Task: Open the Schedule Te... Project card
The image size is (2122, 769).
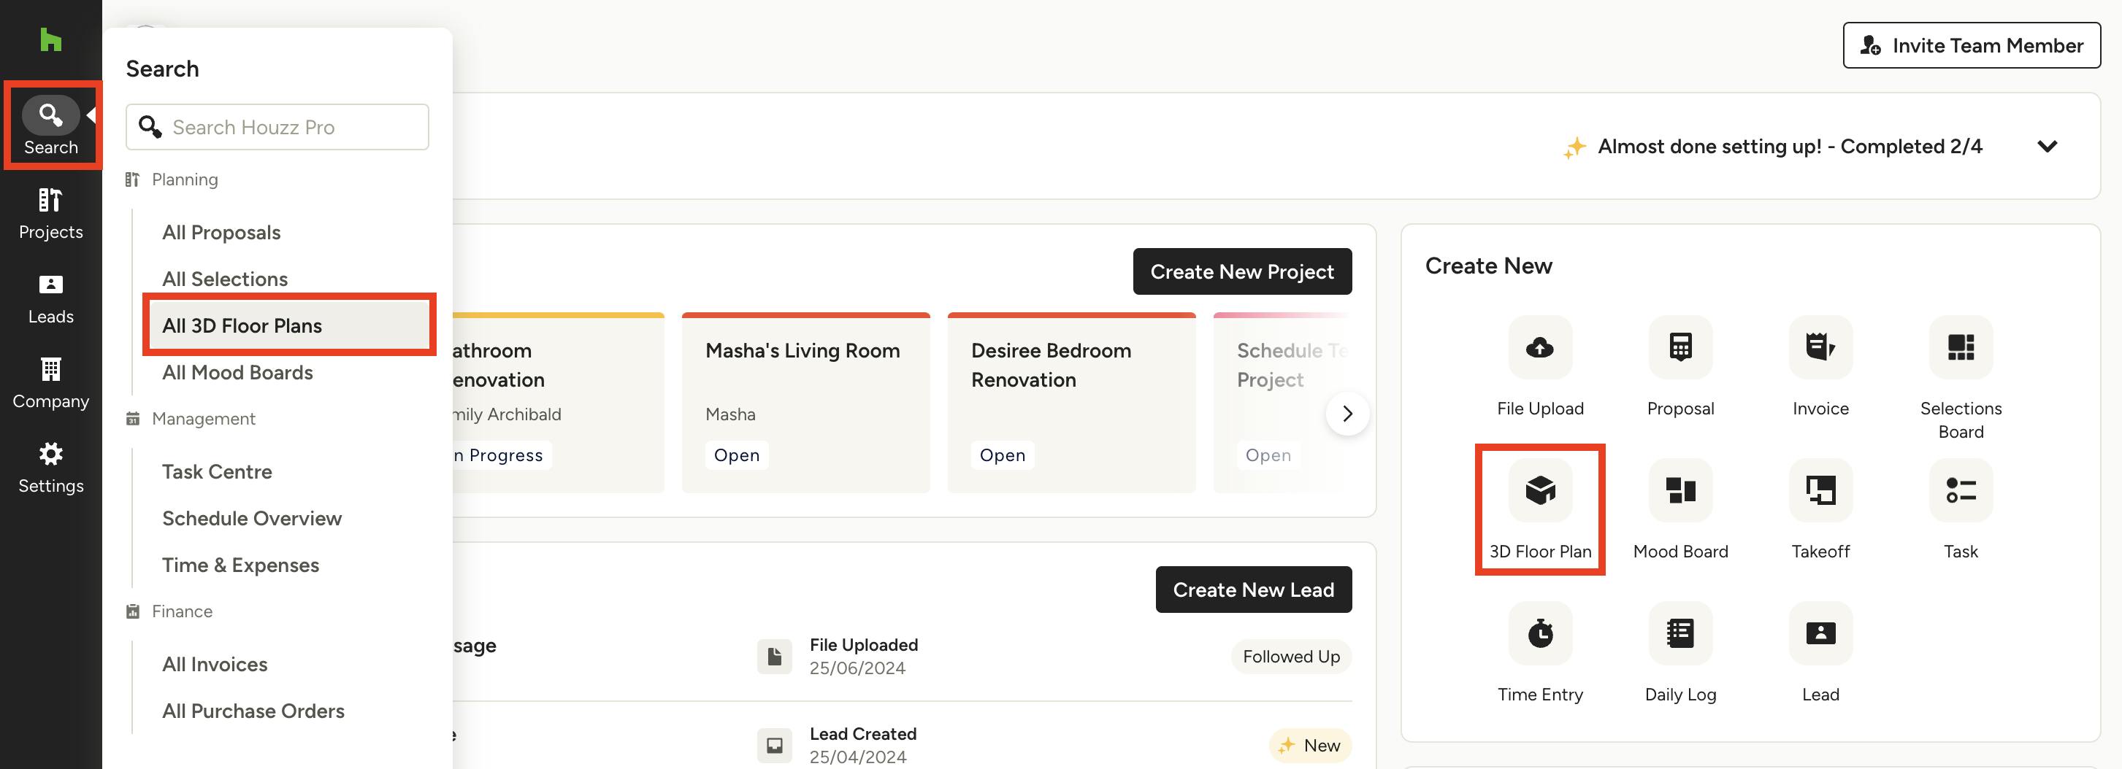Action: click(x=1281, y=403)
